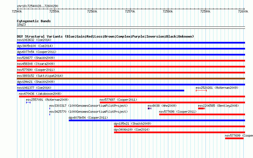Click esv3893152 (Suktitipat2014) label
The image size is (253, 158).
pos(40,76)
